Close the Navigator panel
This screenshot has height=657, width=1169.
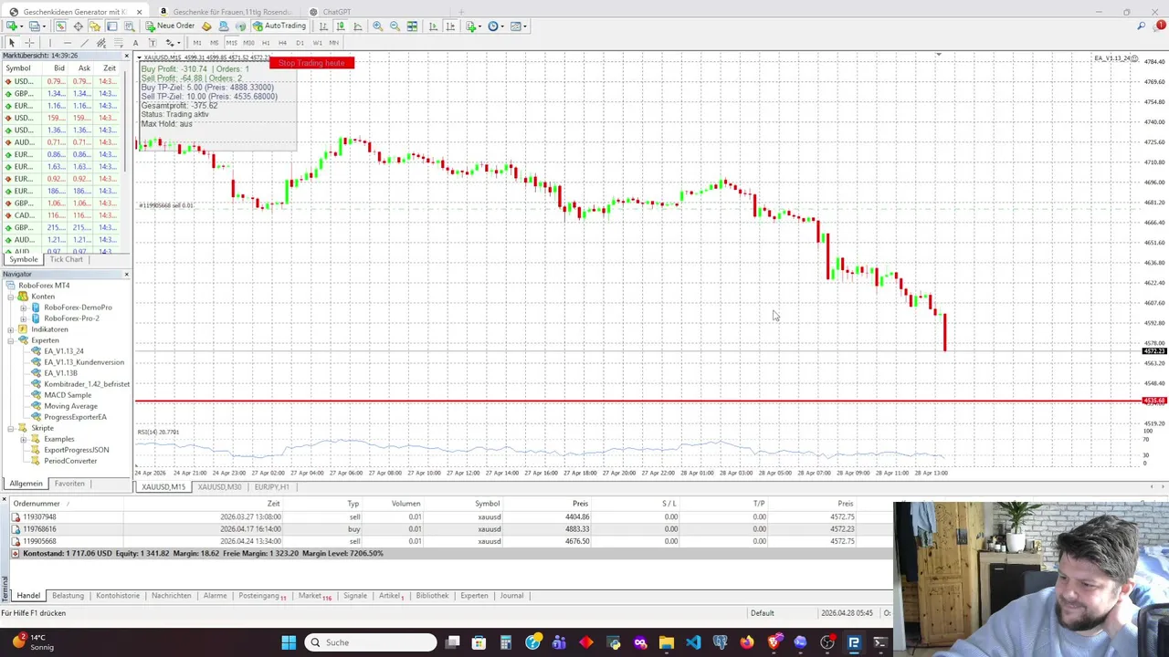(126, 275)
